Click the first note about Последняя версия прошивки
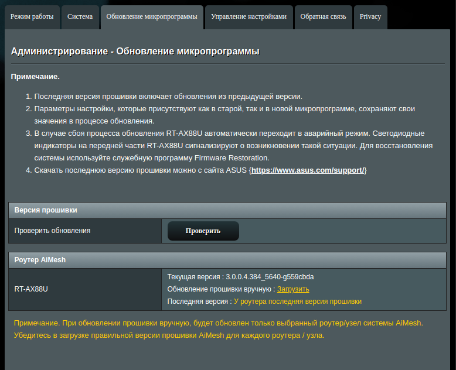Viewport: 456px width, 370px height. tap(168, 97)
